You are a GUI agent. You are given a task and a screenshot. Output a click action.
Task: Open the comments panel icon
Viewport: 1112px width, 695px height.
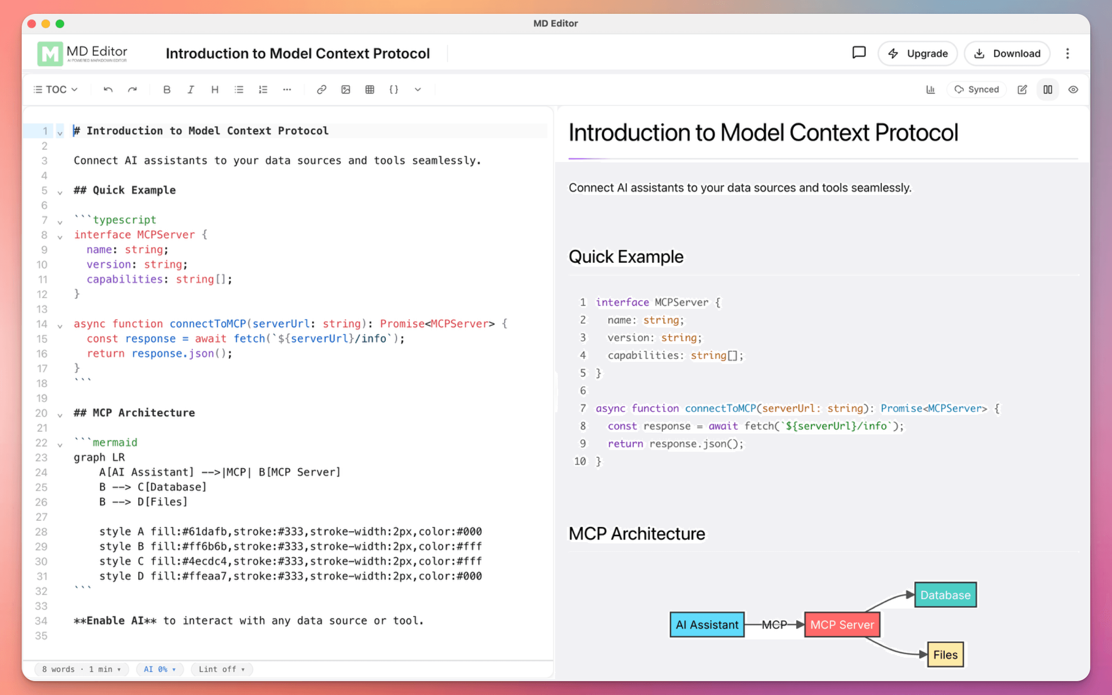[x=858, y=53]
